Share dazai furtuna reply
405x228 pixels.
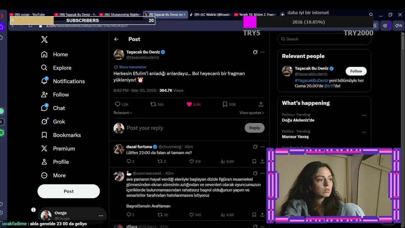(x=262, y=161)
